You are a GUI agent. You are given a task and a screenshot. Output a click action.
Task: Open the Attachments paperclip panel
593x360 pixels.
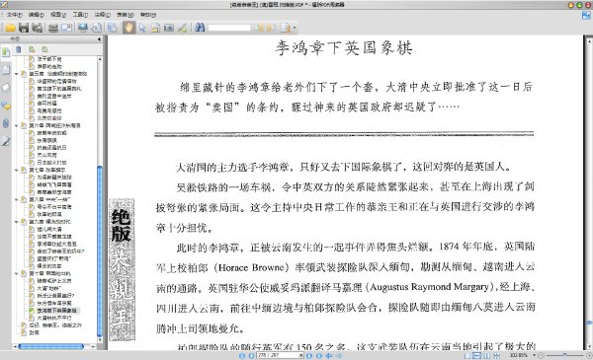click(6, 123)
